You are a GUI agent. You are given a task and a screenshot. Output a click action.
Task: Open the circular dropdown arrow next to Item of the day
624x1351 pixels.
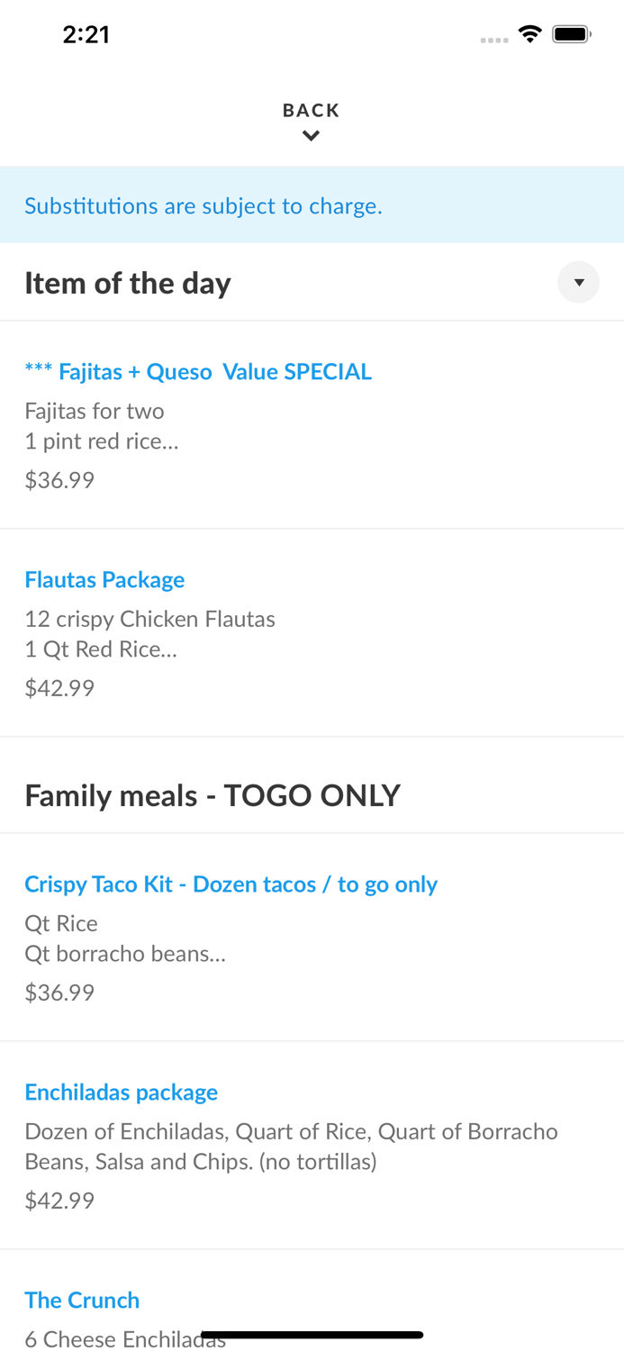[579, 282]
